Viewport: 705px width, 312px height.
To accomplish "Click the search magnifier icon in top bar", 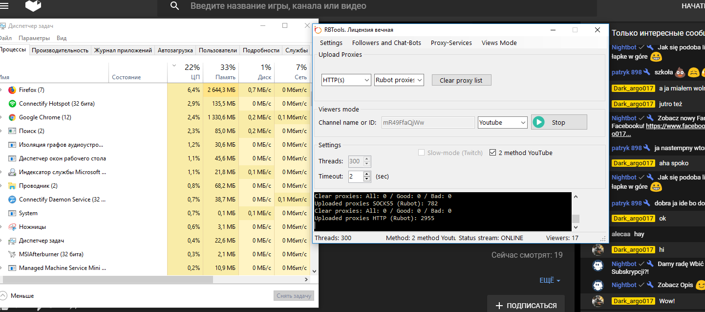I will tap(174, 6).
